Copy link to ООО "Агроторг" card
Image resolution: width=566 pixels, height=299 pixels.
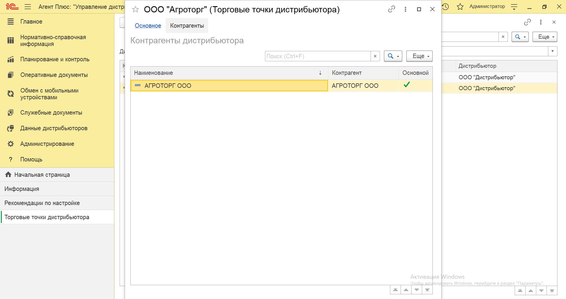pyautogui.click(x=391, y=9)
